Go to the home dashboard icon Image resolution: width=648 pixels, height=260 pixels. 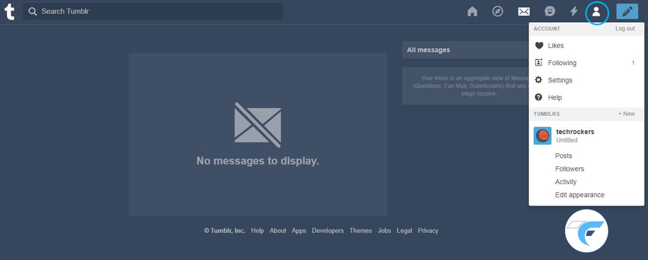(x=472, y=11)
